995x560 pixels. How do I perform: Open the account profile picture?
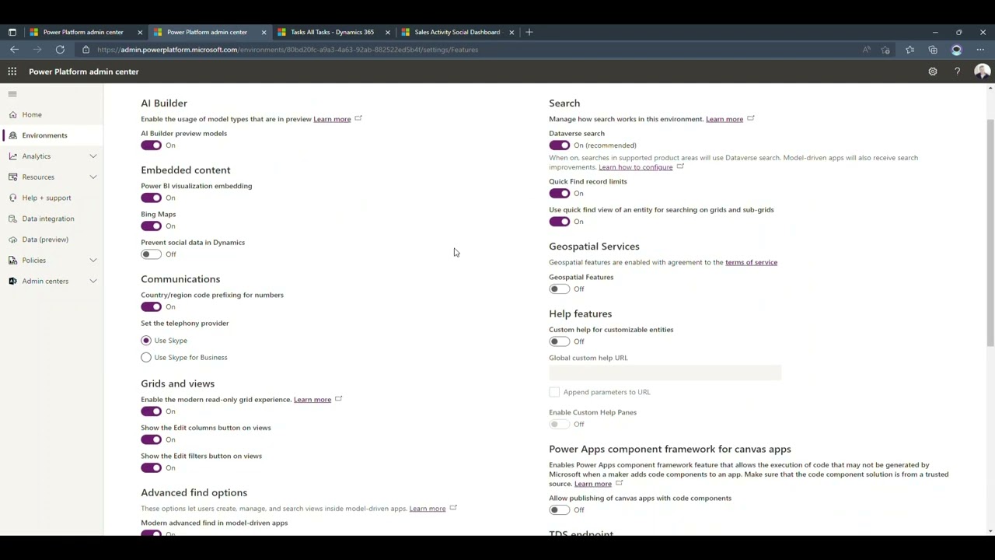982,72
